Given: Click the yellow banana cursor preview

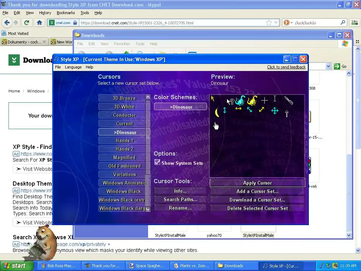Looking at the screenshot, I should tap(217, 113).
